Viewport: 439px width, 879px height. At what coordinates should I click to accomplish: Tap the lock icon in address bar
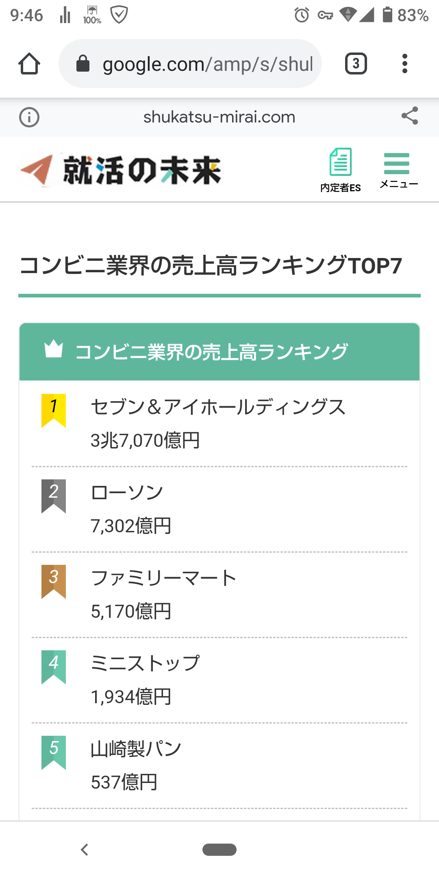coord(83,64)
